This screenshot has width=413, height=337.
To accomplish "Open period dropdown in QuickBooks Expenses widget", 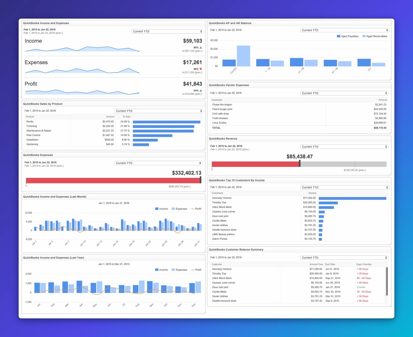I will (x=158, y=163).
